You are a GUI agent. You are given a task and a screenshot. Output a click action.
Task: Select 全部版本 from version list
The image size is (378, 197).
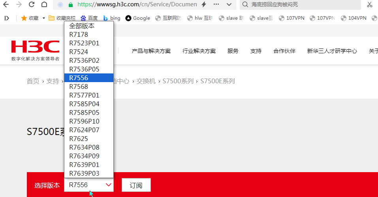tap(89, 26)
